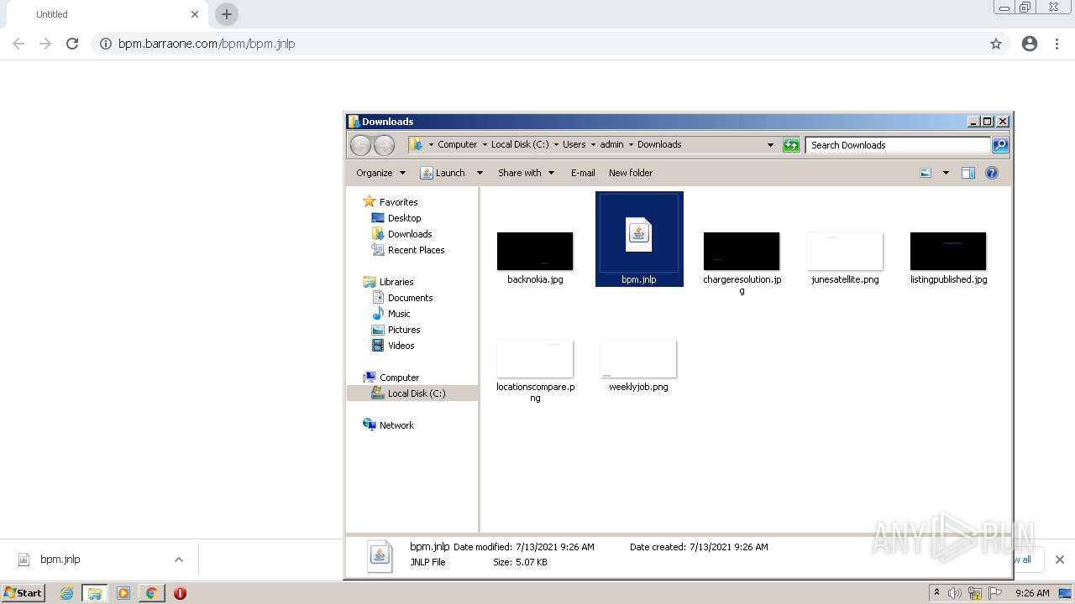
Task: Click the volume speaker tray icon
Action: coord(955,593)
